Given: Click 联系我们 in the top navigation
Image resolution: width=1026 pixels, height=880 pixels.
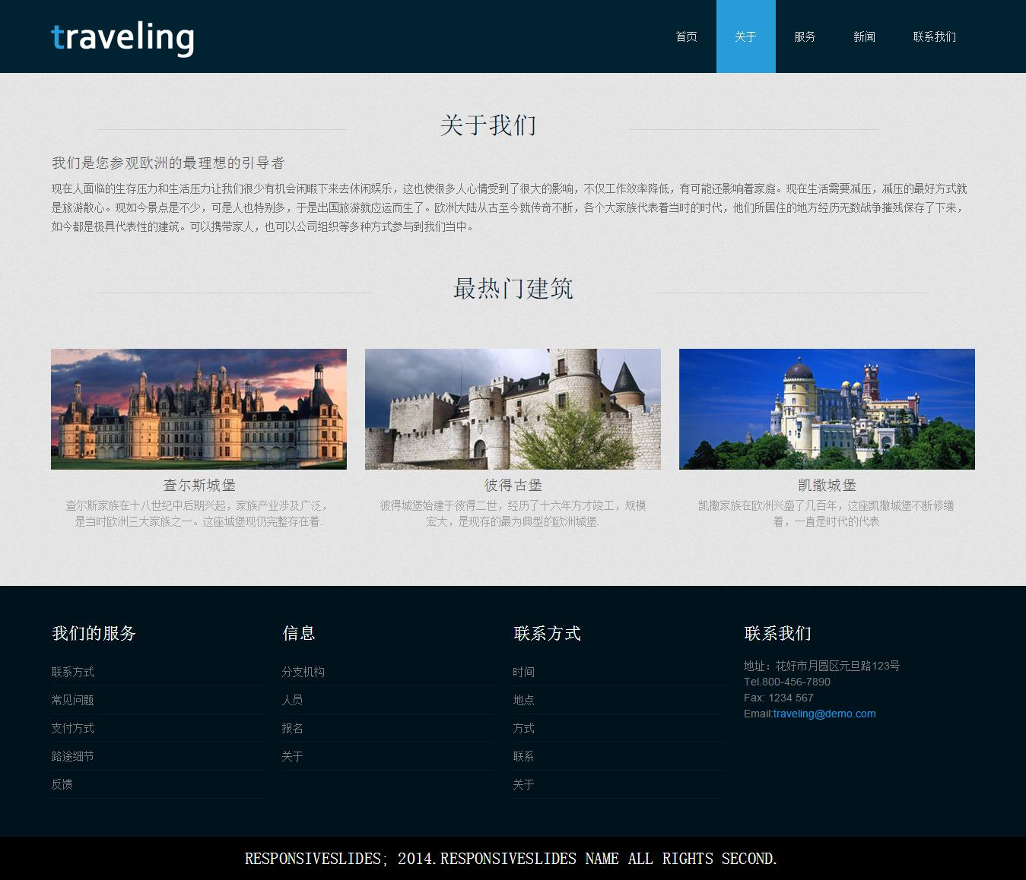Looking at the screenshot, I should click(934, 36).
